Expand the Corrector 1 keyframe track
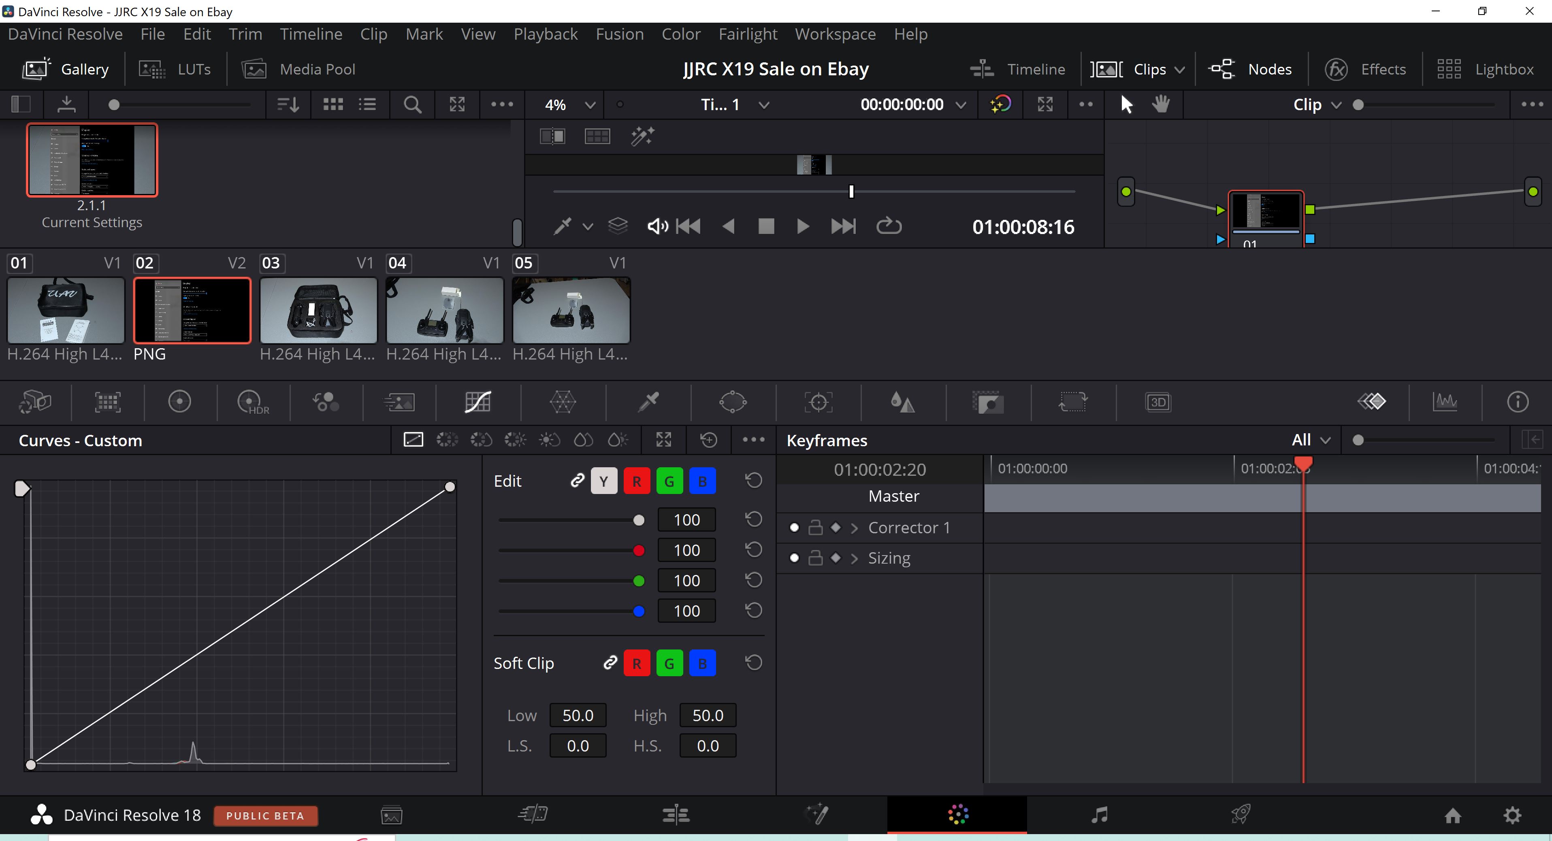Image resolution: width=1552 pixels, height=841 pixels. click(854, 528)
